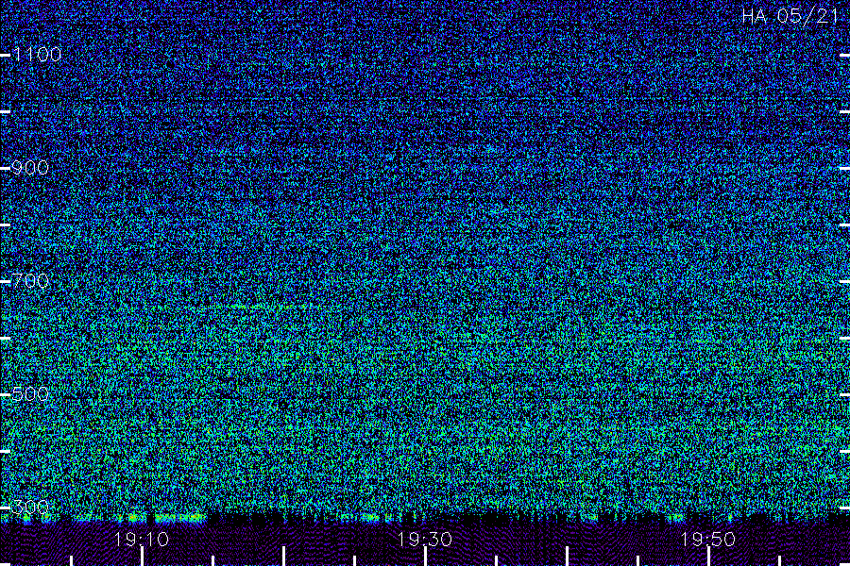Click the 1100 frequency axis label
The height and width of the screenshot is (566, 850).
(37, 55)
